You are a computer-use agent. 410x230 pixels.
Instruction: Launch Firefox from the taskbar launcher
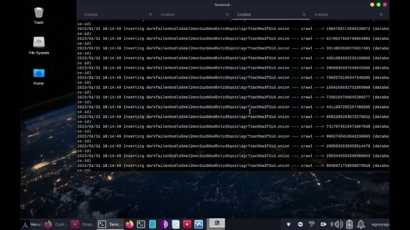pyautogui.click(x=129, y=224)
